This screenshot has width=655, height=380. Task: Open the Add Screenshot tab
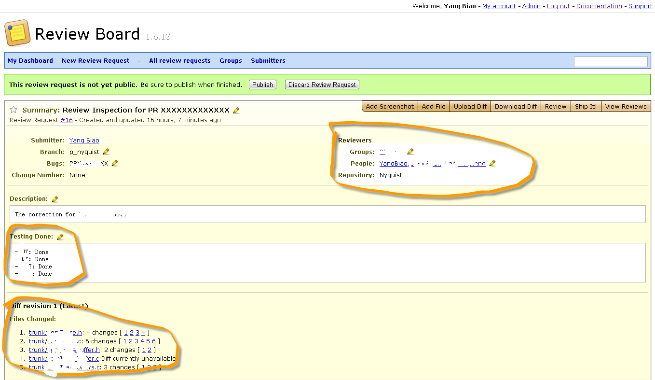tap(390, 106)
